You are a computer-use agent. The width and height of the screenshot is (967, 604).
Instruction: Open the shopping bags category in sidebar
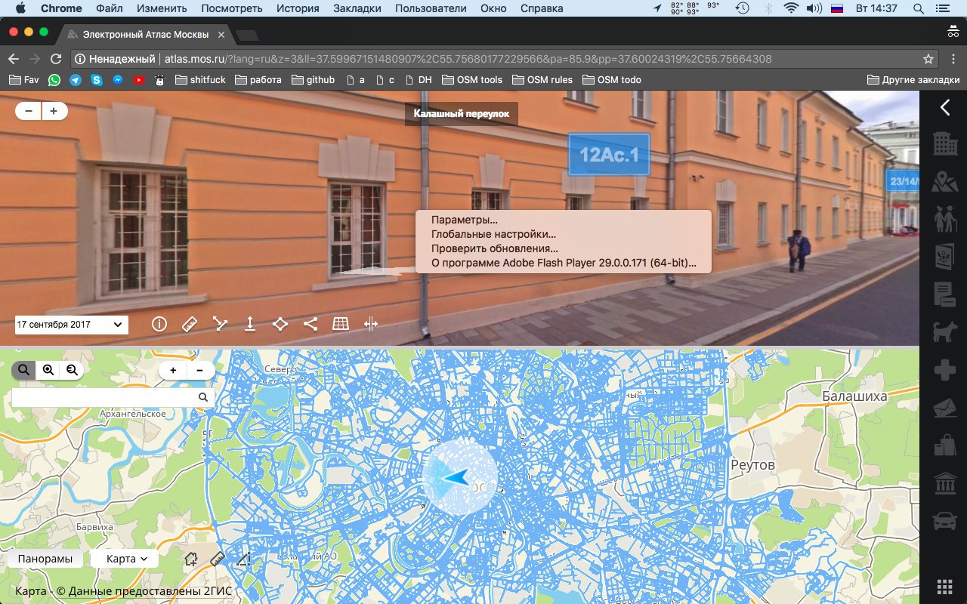pyautogui.click(x=945, y=445)
